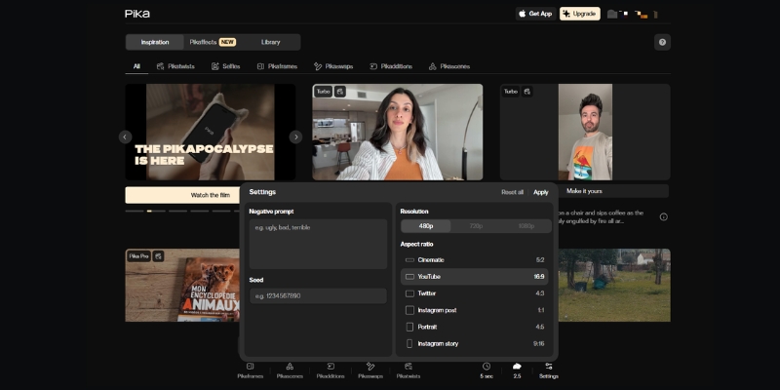Select 1080p resolution

pos(526,226)
